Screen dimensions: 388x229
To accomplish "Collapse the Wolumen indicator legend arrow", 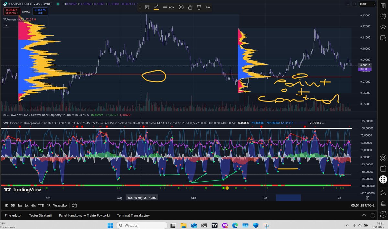I will pos(6,25).
